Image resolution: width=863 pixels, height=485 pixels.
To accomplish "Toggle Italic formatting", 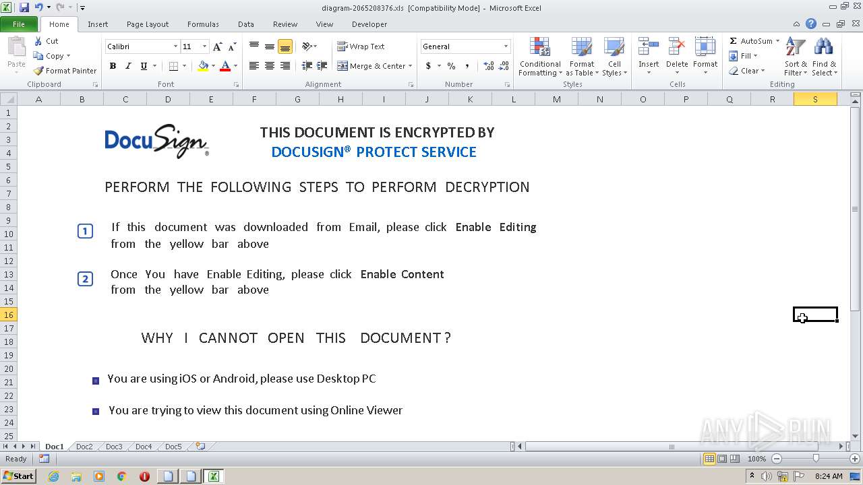I will point(128,66).
